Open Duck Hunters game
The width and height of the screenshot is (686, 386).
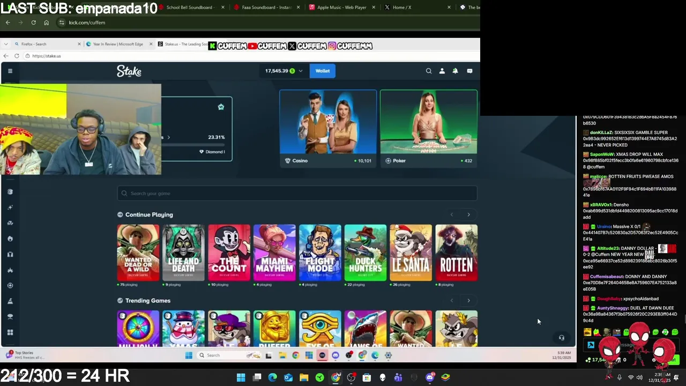tap(366, 253)
